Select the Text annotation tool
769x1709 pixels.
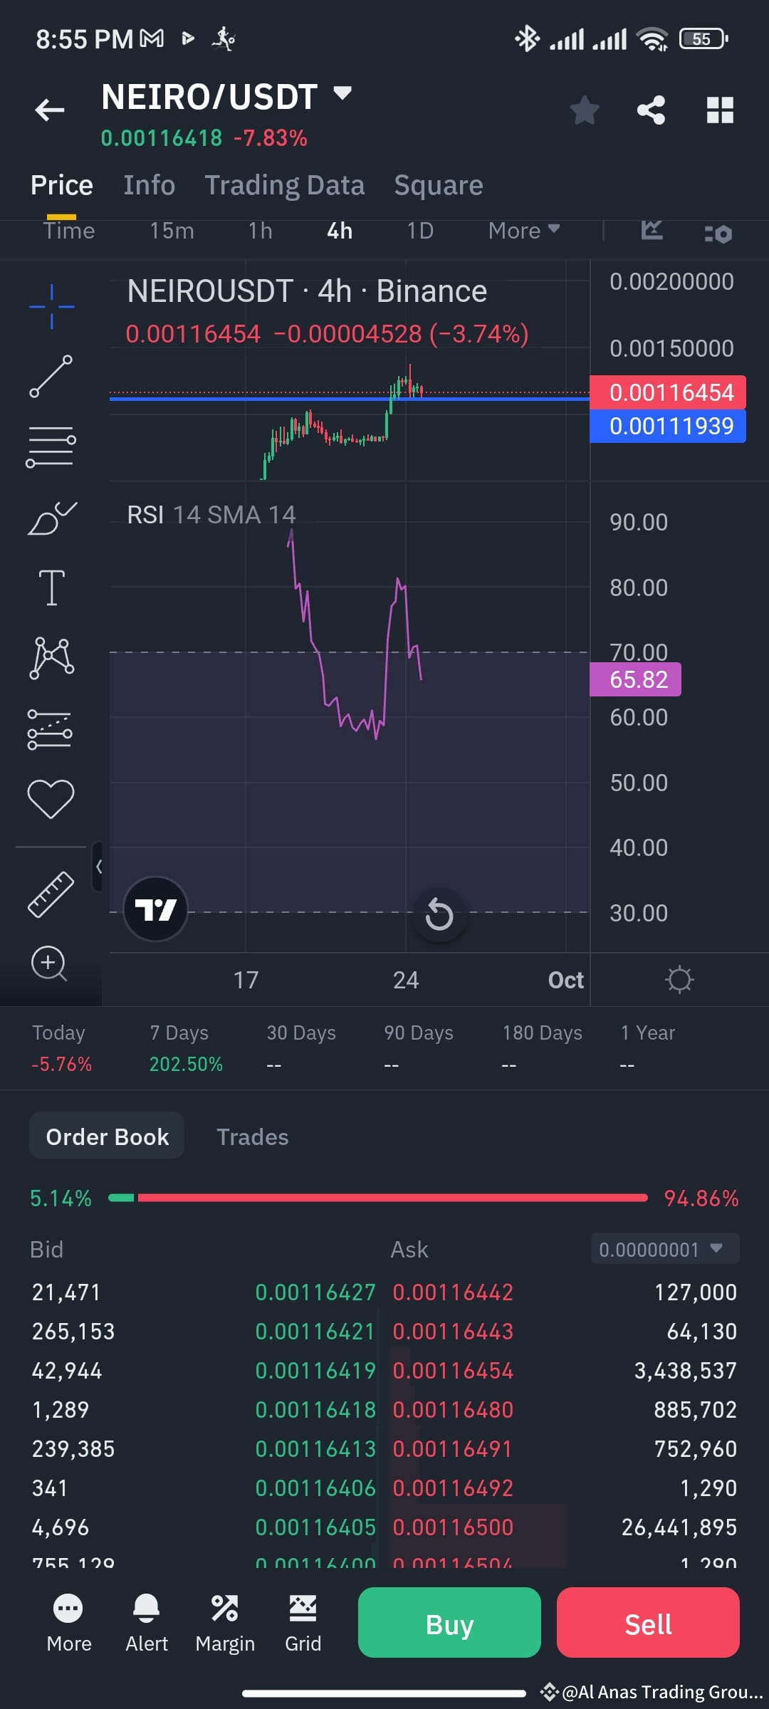point(51,587)
